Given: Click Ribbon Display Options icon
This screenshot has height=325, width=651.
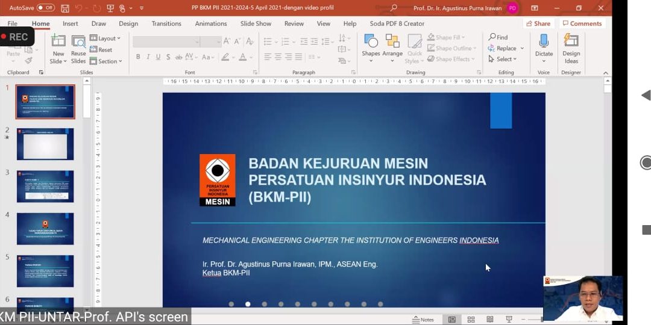Looking at the screenshot, I should pos(535,8).
